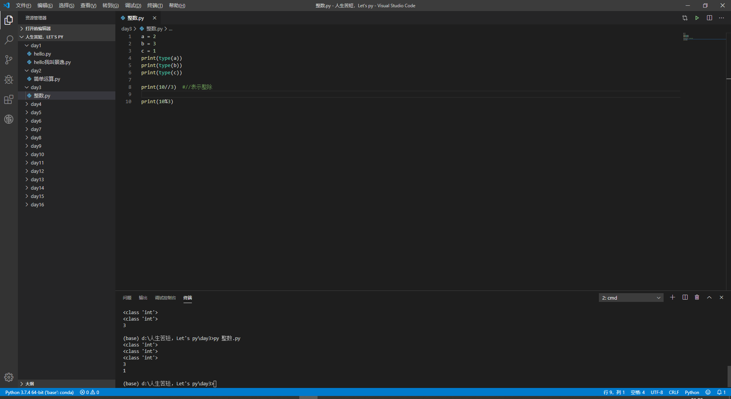Open the Debug view icon

pos(9,79)
